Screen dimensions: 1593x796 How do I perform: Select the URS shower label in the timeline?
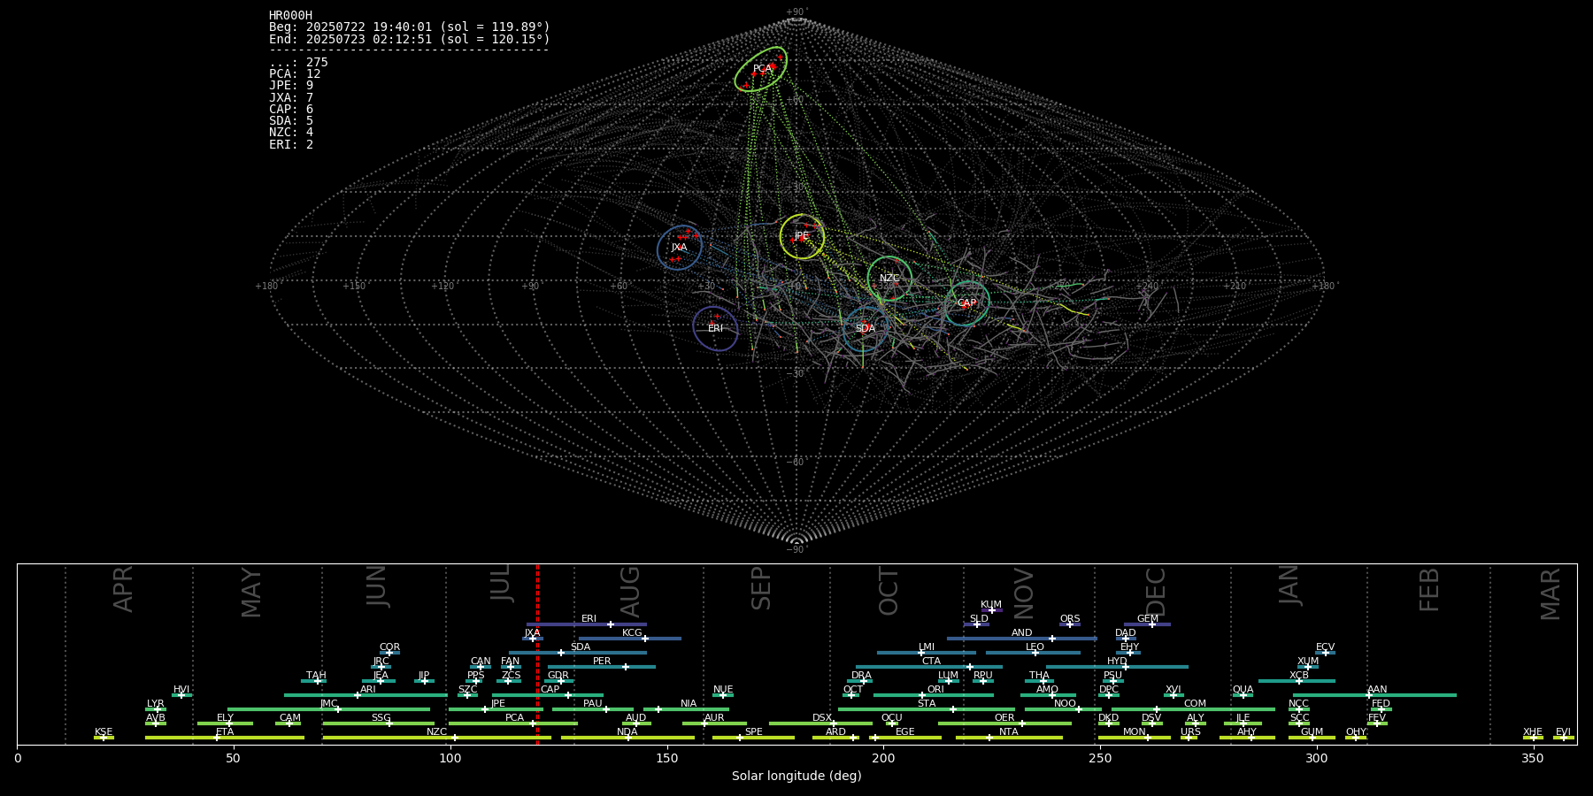(1190, 732)
